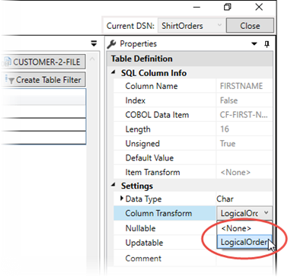Open the Current DSN ShirtOrders dropdown
This screenshot has width=294, height=277.
[x=191, y=26]
